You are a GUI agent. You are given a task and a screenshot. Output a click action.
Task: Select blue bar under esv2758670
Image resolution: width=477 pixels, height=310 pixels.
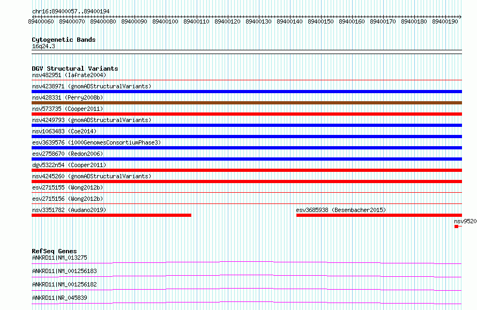click(x=247, y=159)
